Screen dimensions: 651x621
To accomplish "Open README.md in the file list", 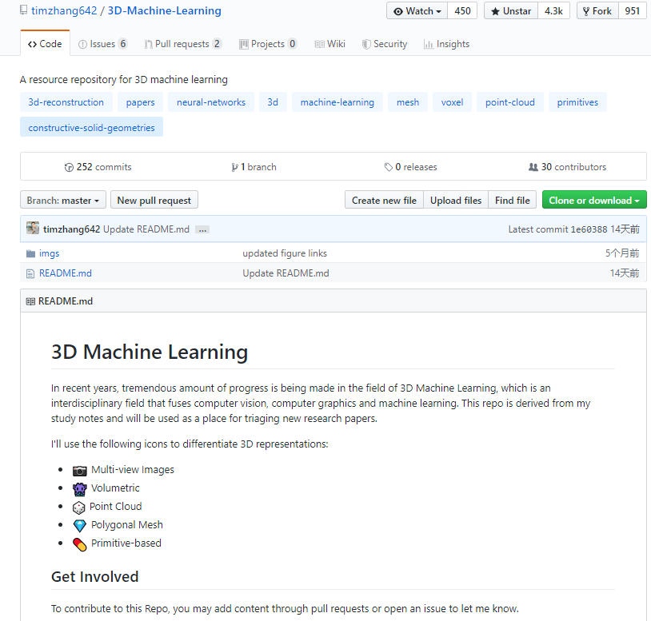I will pyautogui.click(x=66, y=273).
